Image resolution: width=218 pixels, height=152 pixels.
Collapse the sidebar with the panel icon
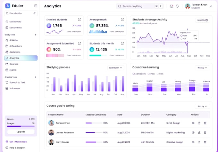tap(36, 6)
